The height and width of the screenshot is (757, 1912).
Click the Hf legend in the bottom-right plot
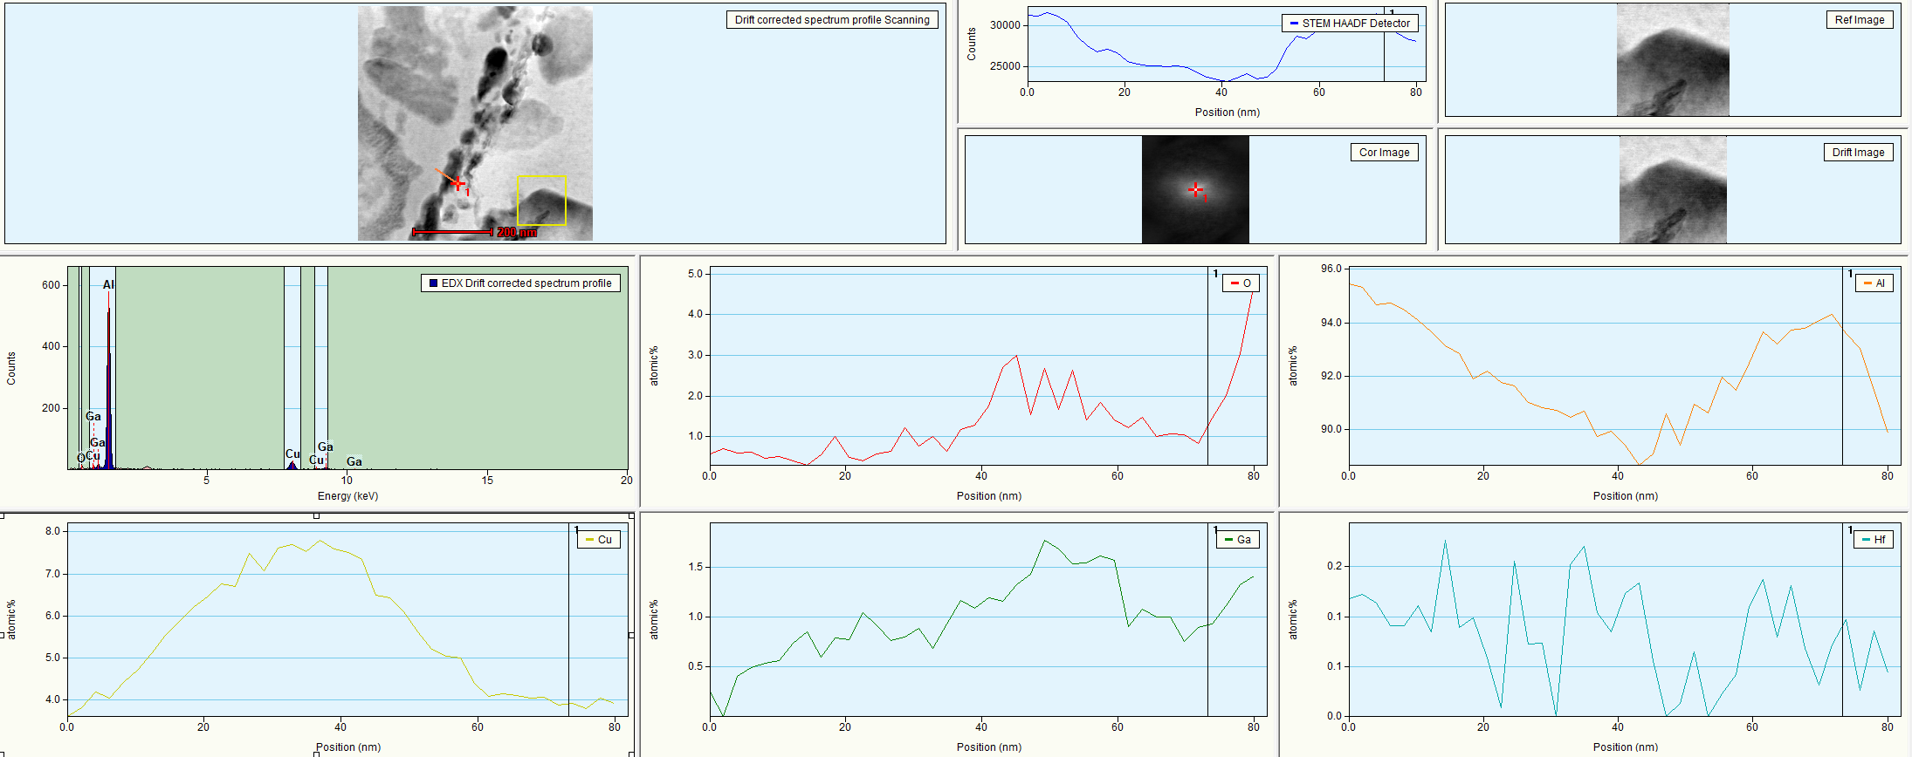click(1873, 540)
